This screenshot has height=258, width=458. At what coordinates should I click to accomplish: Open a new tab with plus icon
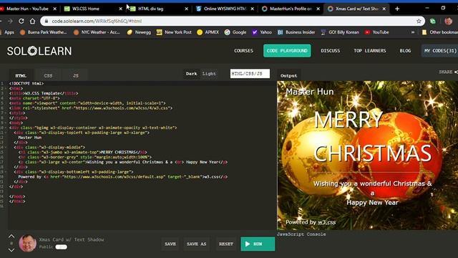tap(397, 9)
